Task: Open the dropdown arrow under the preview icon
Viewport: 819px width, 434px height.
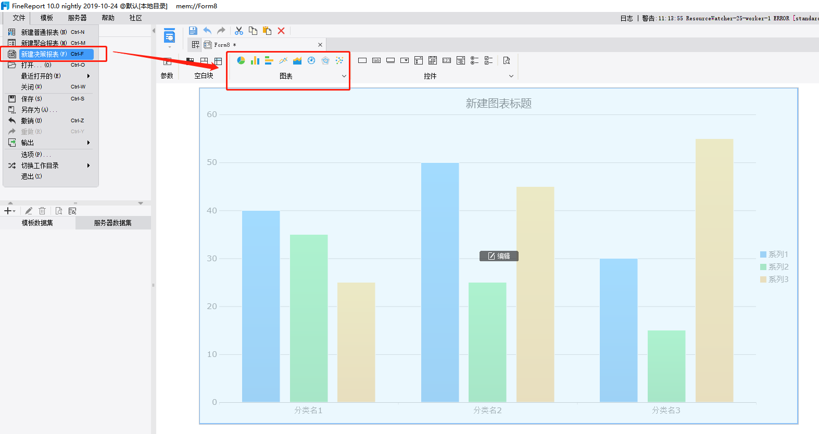Action: tap(170, 47)
